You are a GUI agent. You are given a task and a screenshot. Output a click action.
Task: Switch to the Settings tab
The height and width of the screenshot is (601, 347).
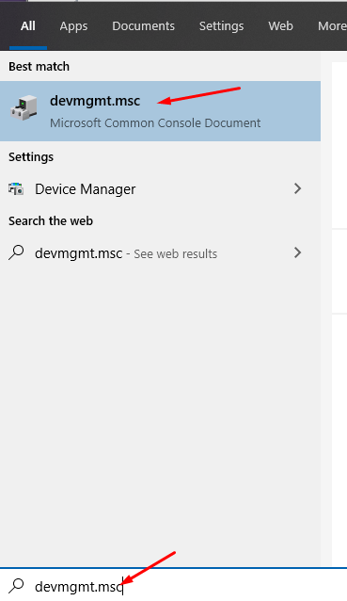pos(222,26)
